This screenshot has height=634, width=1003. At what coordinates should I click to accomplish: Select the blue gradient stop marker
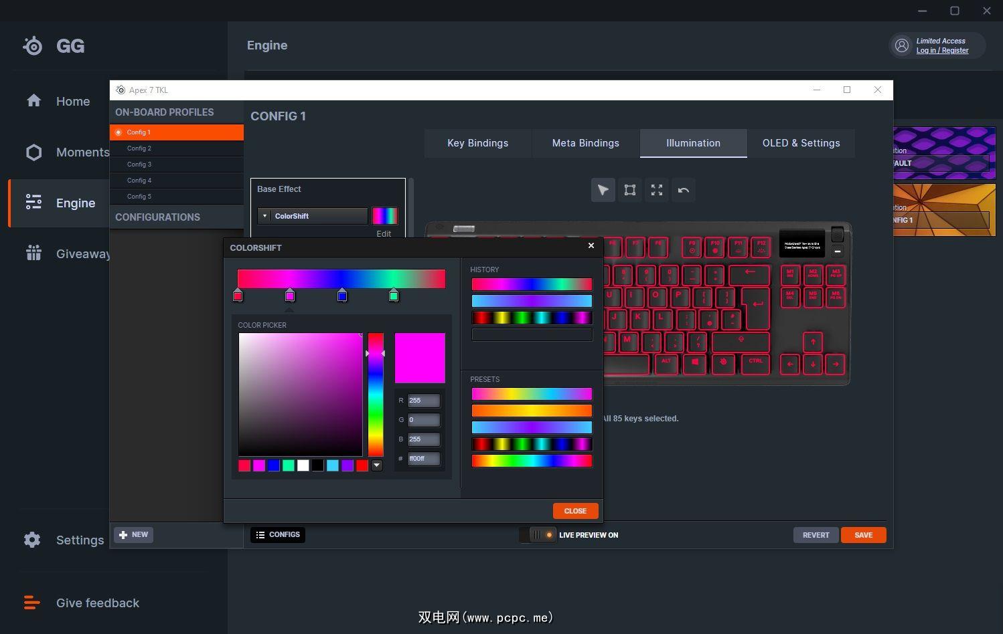tap(342, 296)
